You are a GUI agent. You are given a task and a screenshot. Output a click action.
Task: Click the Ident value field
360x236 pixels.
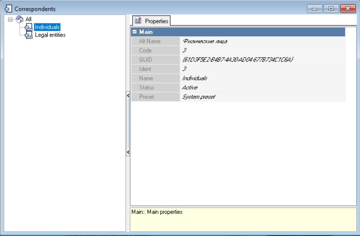click(263, 69)
